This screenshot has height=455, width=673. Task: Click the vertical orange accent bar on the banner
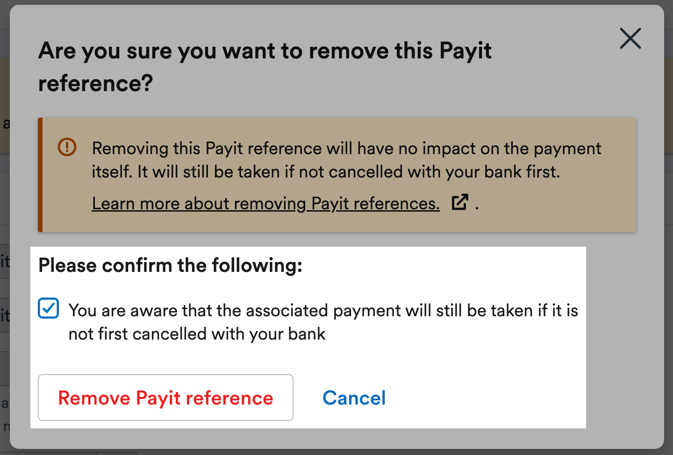pyautogui.click(x=41, y=174)
